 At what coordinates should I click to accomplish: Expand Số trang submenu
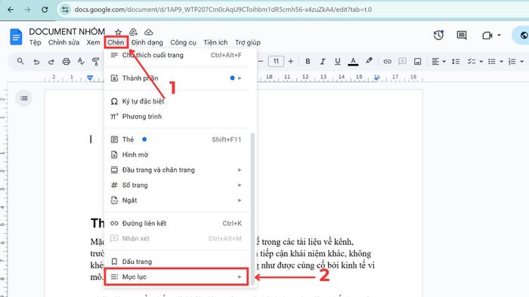pyautogui.click(x=176, y=185)
